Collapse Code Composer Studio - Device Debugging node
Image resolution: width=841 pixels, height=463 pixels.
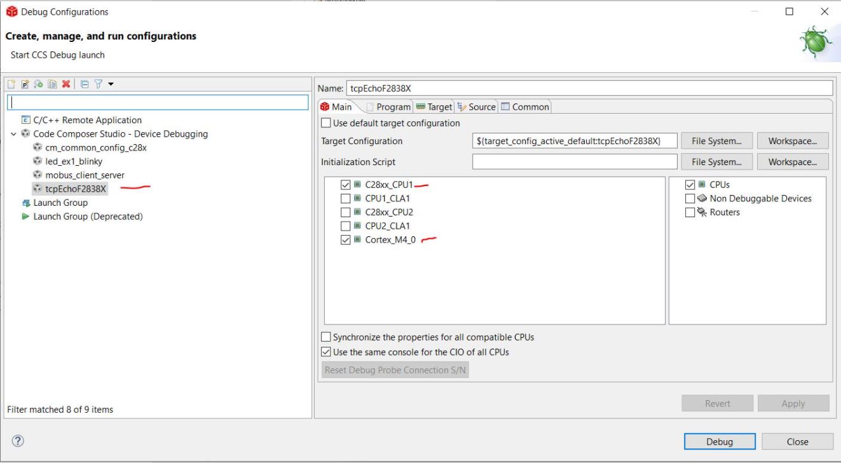(14, 134)
